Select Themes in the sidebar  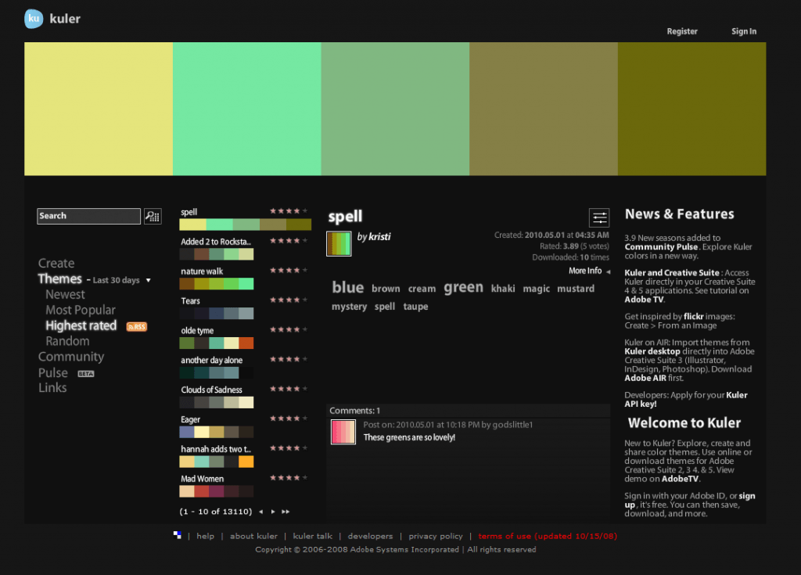[59, 279]
